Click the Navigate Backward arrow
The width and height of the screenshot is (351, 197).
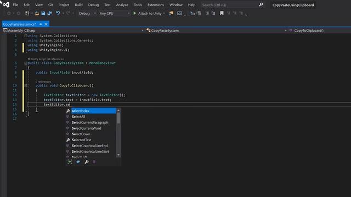pyautogui.click(x=9, y=13)
